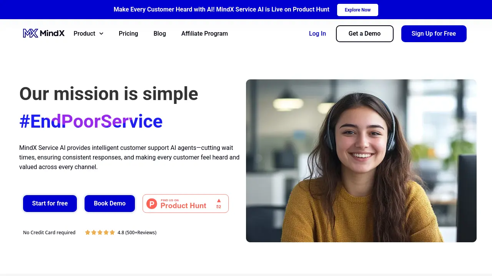Screen dimensions: 492x276
Task: Click the Explore Now banner button
Action: (x=357, y=10)
